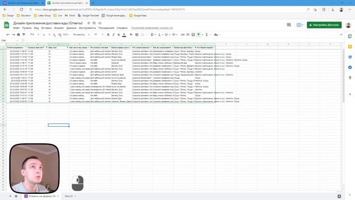The image size is (355, 200).
Task: Open text rotation dropdown
Action: coord(175,34)
